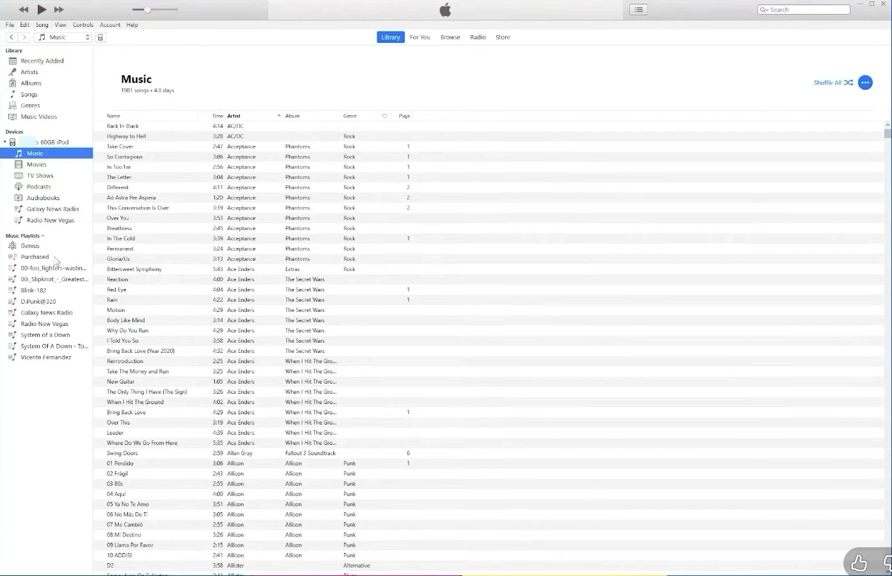
Task: Sort by the Artist column header
Action: [x=234, y=116]
